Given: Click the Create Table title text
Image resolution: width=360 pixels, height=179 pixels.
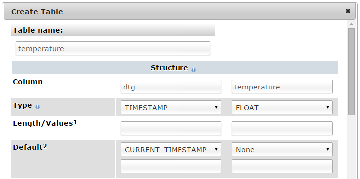Looking at the screenshot, I should click(x=37, y=11).
